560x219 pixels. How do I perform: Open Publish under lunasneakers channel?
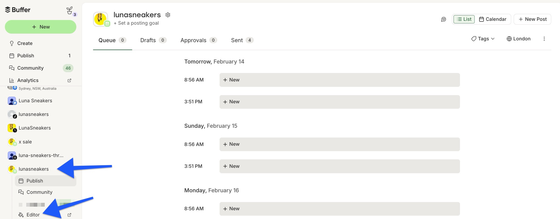[46, 181]
